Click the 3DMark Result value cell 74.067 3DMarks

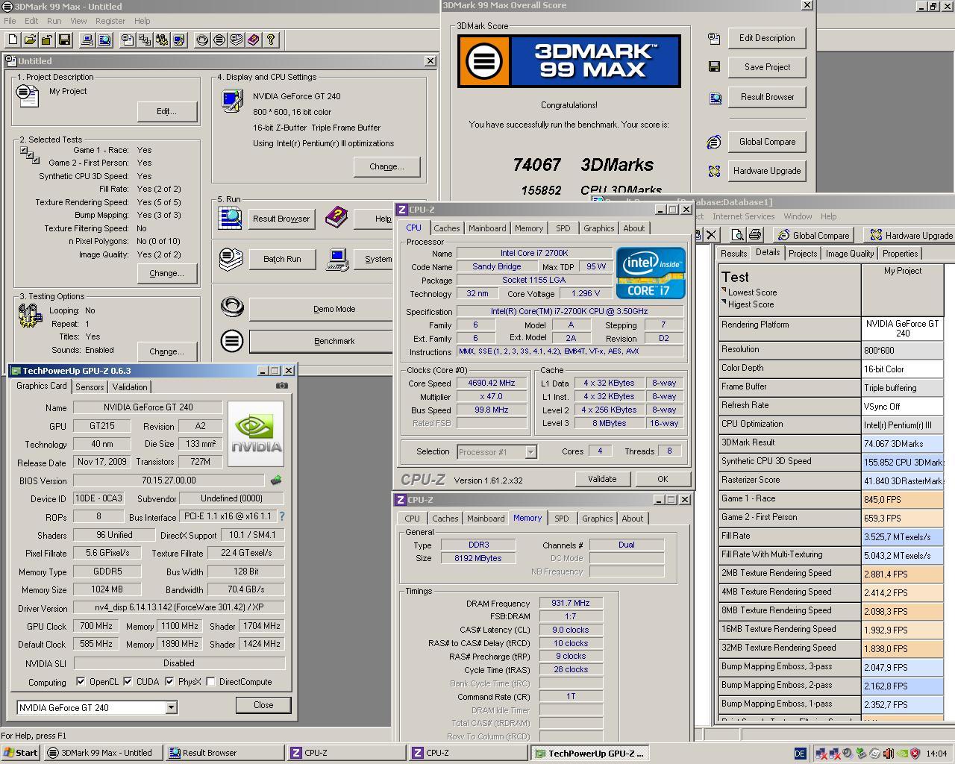(903, 442)
